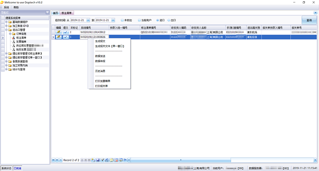Click the funnel filter icon
Image resolution: width=319 pixels, height=171 pixels.
click(102, 160)
